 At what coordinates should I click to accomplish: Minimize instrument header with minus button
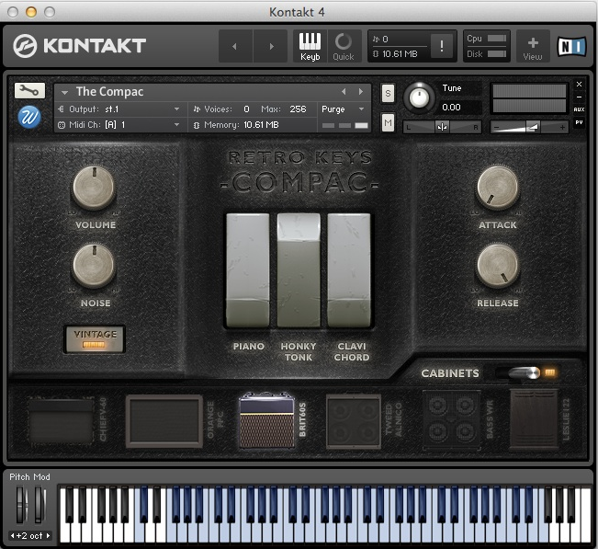click(579, 97)
